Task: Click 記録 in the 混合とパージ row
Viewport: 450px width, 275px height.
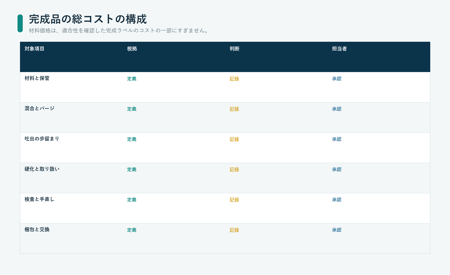Action: pos(234,109)
